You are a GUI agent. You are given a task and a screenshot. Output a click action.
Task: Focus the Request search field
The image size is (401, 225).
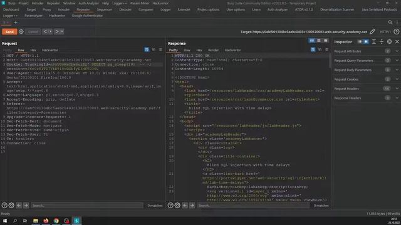(x=87, y=206)
